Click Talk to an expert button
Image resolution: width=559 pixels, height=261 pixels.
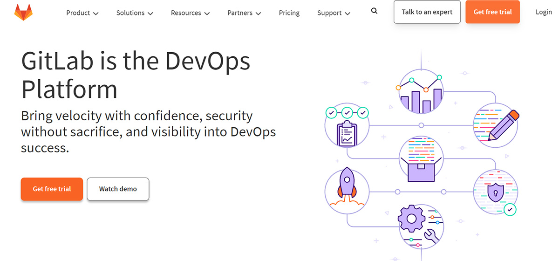pos(427,12)
